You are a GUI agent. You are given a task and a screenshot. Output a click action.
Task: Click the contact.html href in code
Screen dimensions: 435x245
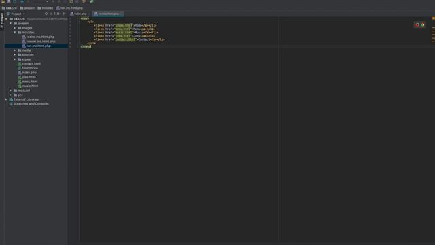point(125,39)
